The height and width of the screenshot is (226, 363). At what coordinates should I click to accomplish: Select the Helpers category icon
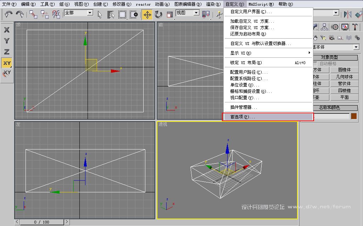click(340, 38)
